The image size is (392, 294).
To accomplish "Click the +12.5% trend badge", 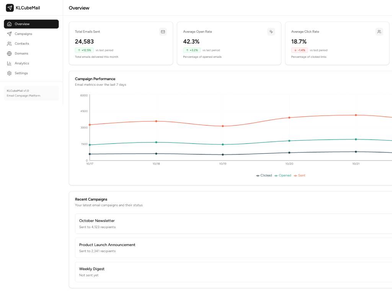I will [85, 50].
